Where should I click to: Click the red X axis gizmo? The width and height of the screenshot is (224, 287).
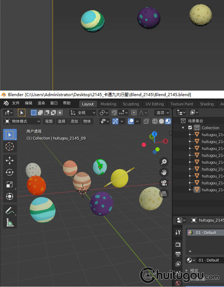(165, 141)
